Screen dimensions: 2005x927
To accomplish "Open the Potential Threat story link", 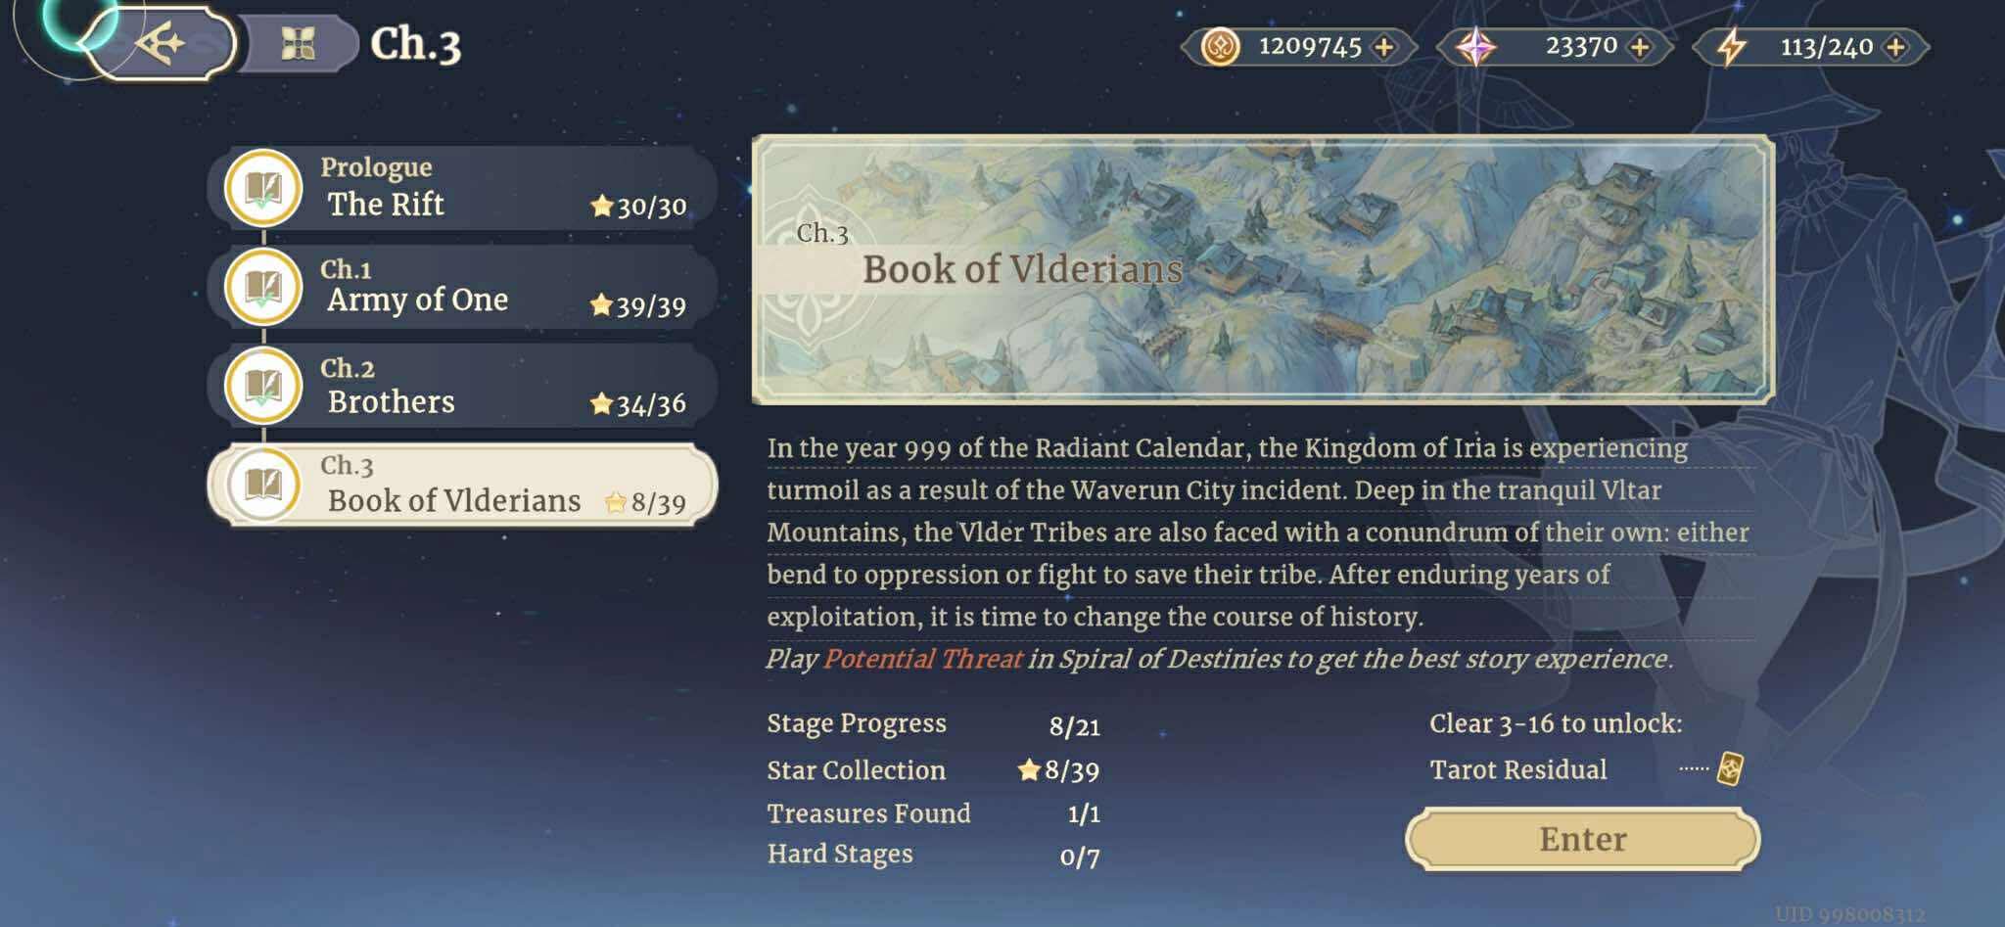I will coord(922,659).
